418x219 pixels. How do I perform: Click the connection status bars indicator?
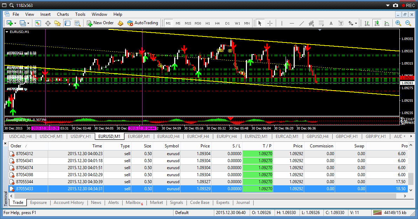pos(377,213)
